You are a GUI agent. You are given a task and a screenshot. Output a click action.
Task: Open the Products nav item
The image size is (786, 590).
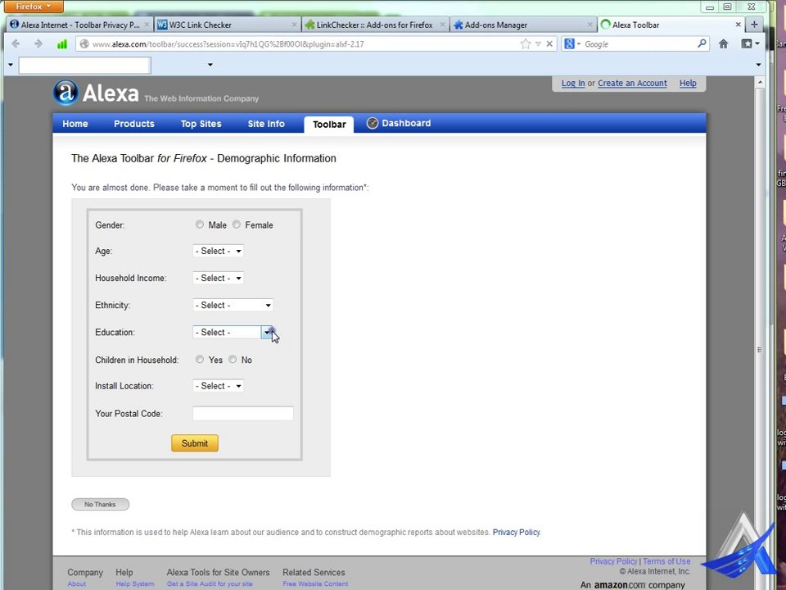tap(133, 124)
